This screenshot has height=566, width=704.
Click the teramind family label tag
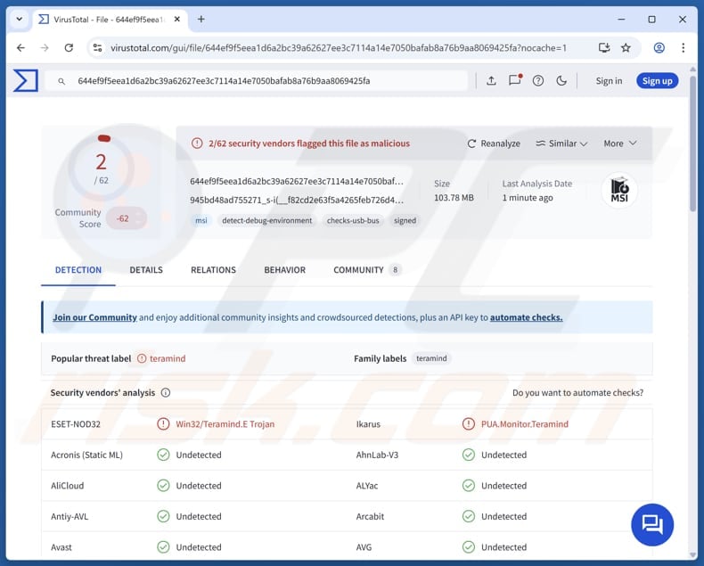click(x=431, y=358)
